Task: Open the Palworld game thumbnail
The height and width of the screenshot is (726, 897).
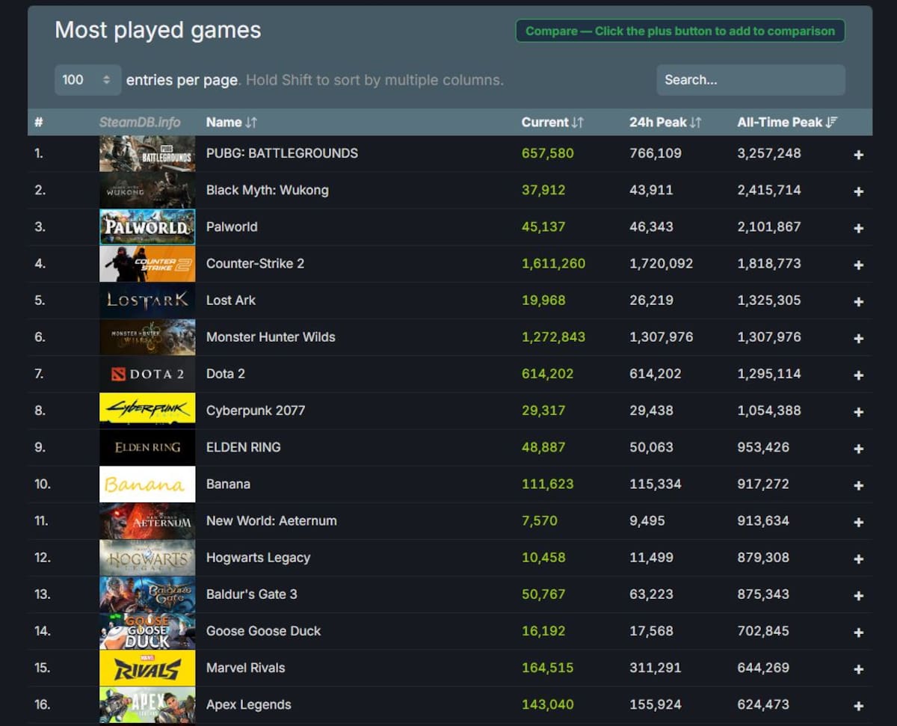Action: [x=147, y=227]
